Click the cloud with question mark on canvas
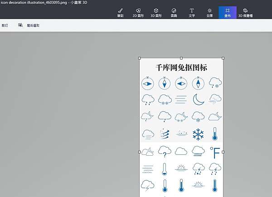Screen dimensions: 272x197 pos(165,151)
